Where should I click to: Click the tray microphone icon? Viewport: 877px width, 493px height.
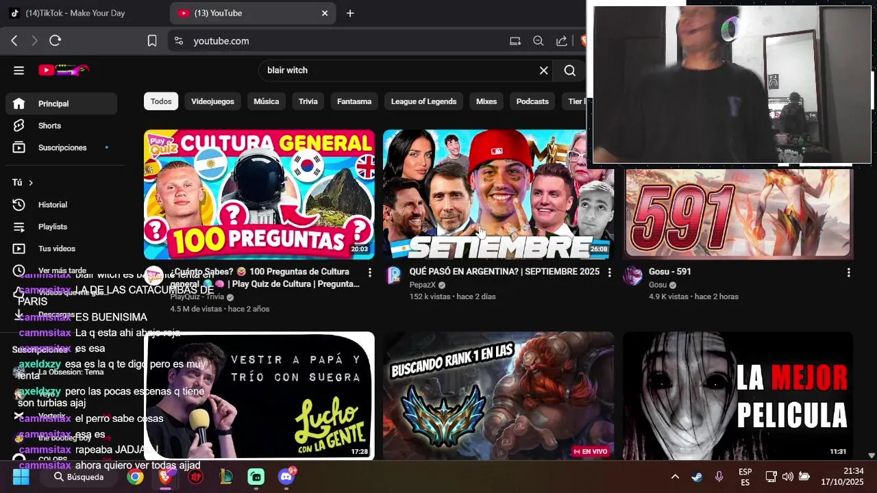point(719,477)
